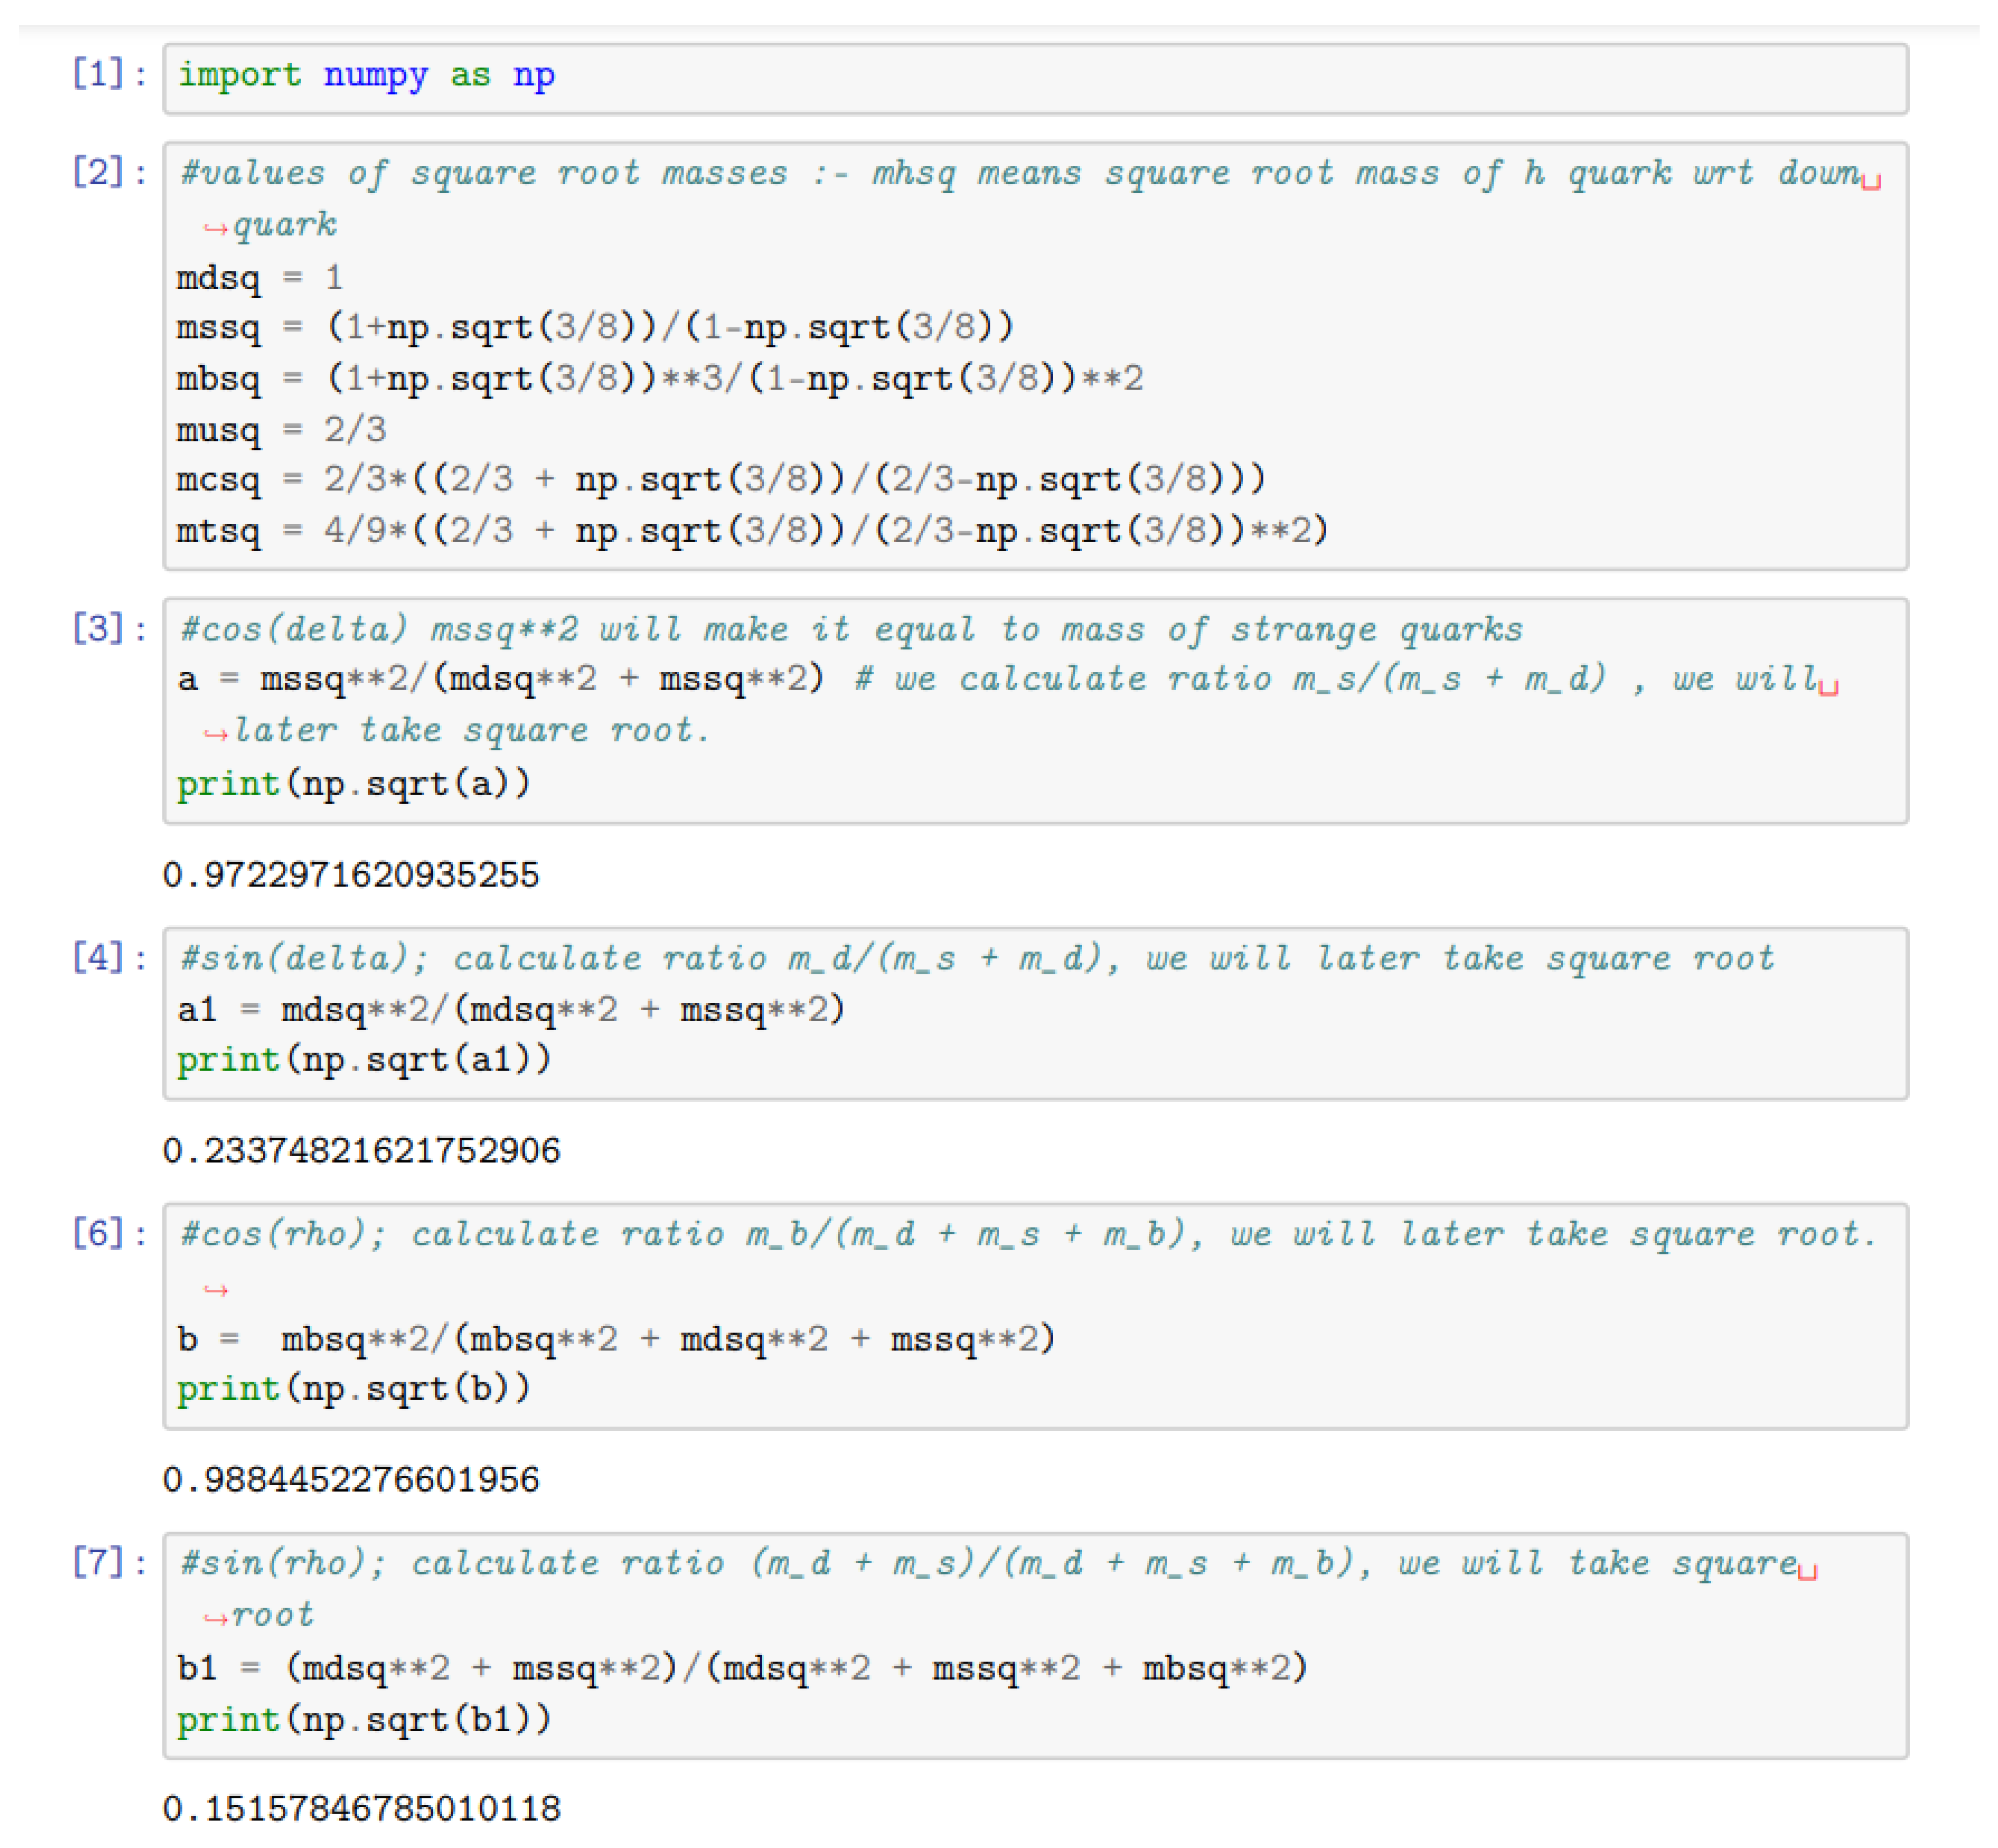This screenshot has height=1848, width=1998.
Task: Select the cell prompt label [1]
Action: (x=108, y=74)
